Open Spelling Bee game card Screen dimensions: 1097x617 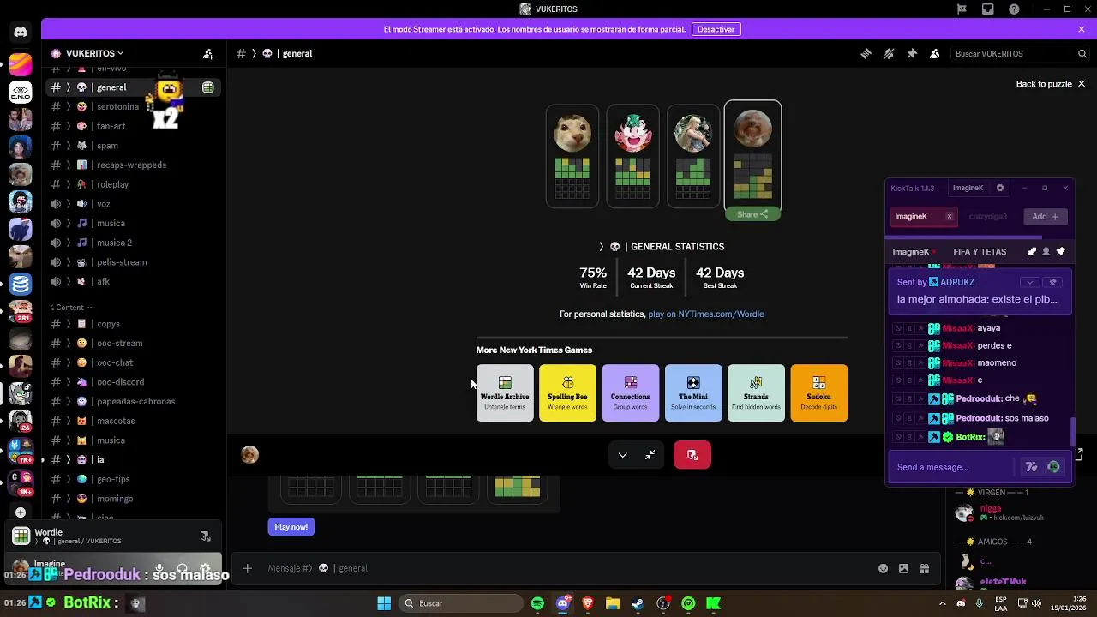tap(567, 393)
